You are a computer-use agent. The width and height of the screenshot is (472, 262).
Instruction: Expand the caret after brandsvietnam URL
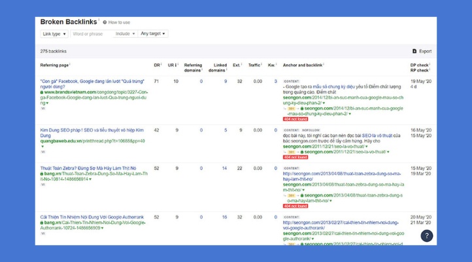tap(47, 103)
